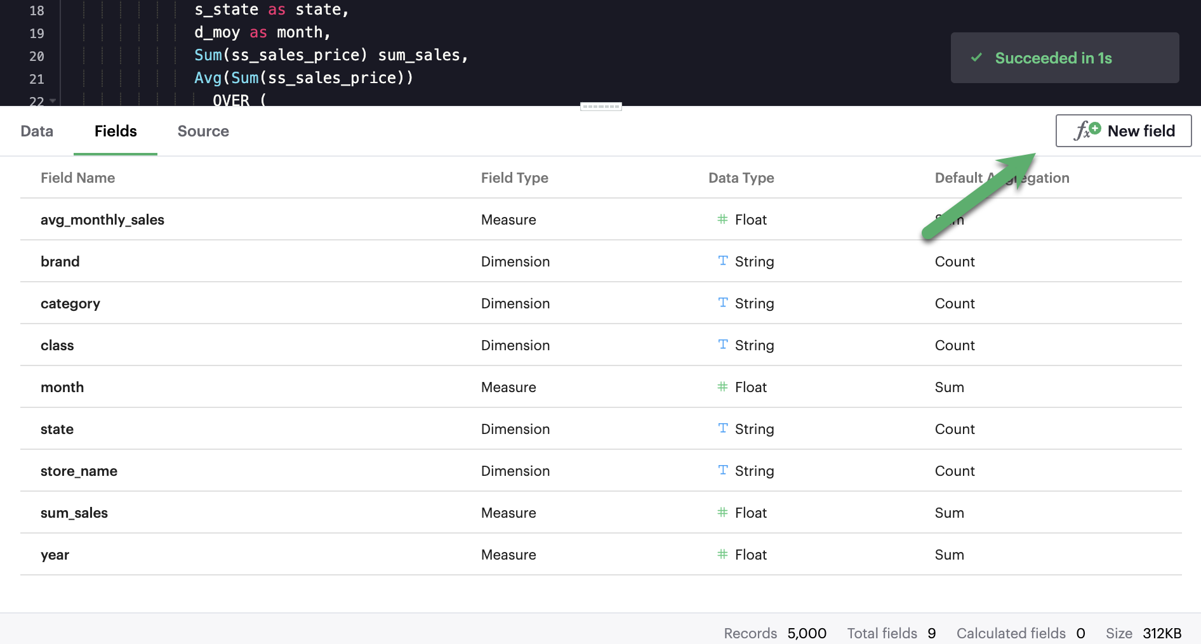The height and width of the screenshot is (644, 1201).
Task: Click the Float type icon for sum_sales
Action: pyautogui.click(x=722, y=512)
